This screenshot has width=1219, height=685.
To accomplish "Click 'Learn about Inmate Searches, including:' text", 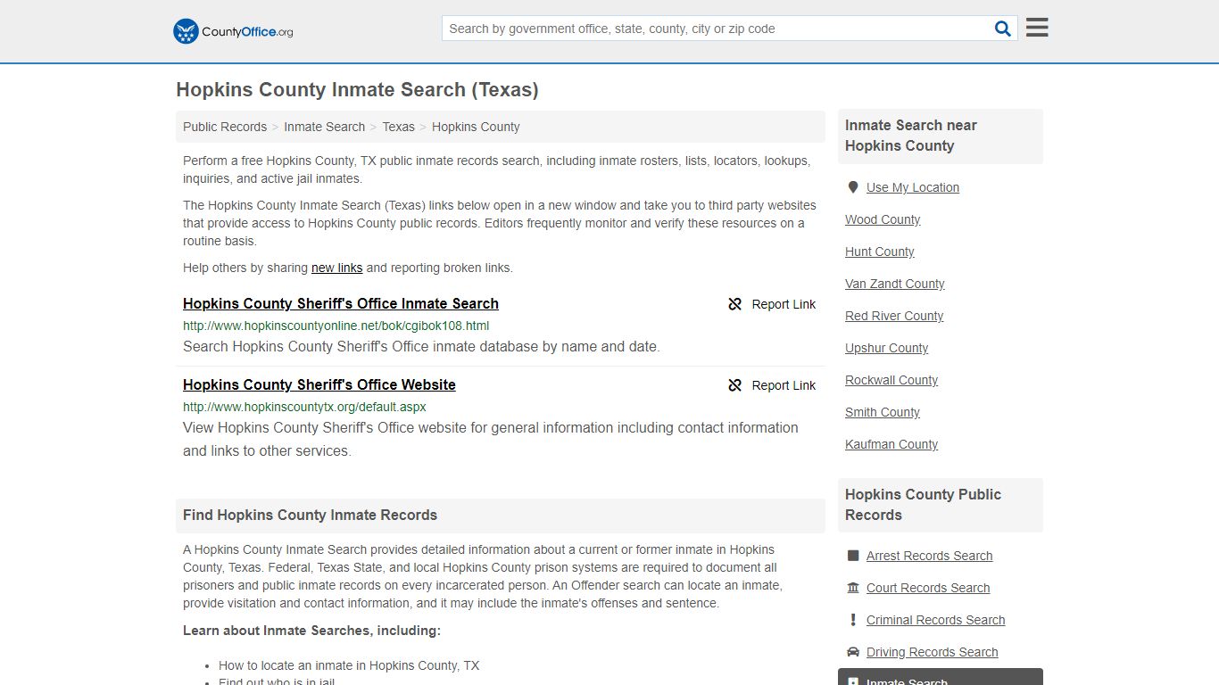I will point(311,631).
